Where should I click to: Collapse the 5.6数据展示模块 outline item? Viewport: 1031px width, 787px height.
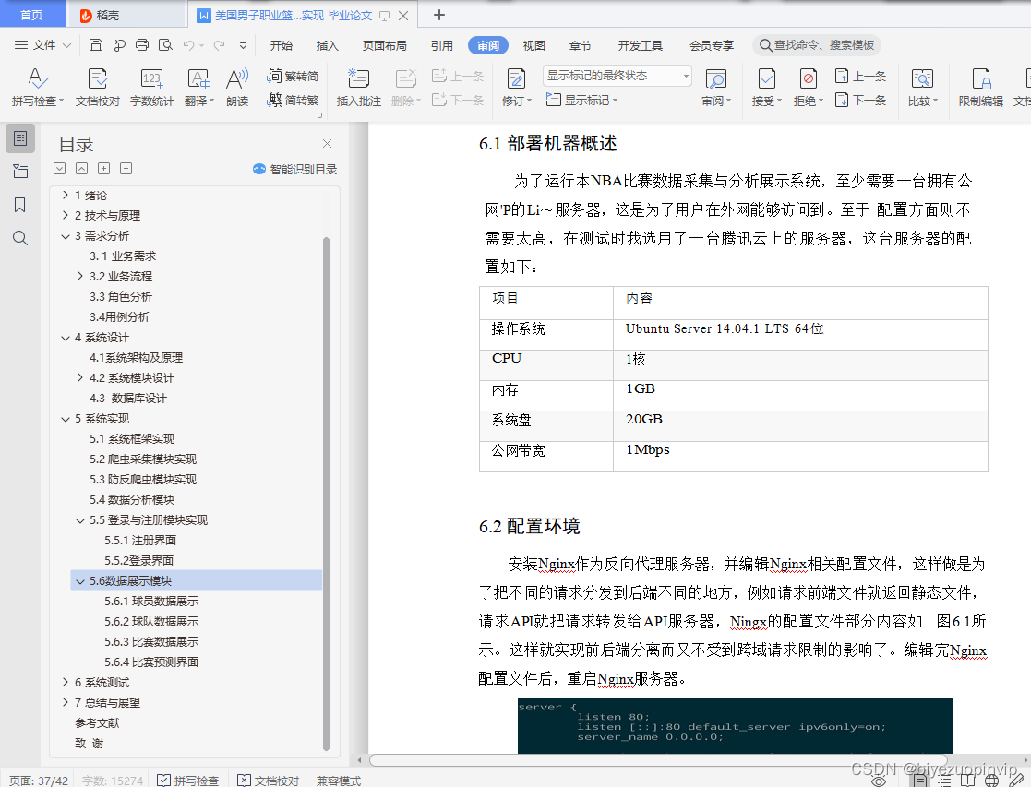80,581
